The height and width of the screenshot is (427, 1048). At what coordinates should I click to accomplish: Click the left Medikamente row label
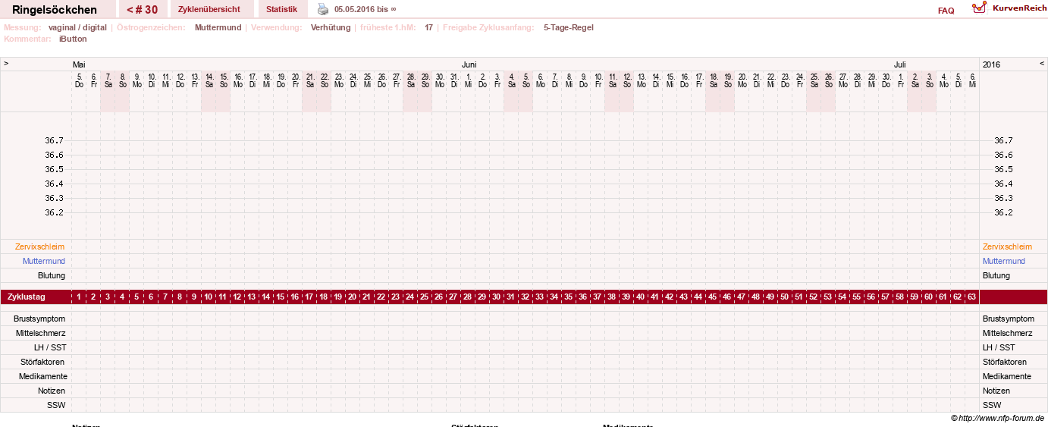[x=43, y=376]
